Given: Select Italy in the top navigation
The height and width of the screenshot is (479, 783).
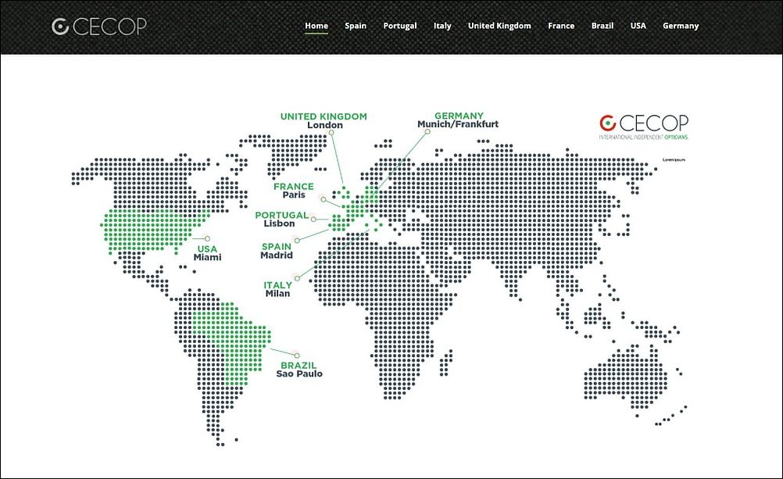Looking at the screenshot, I should coord(442,26).
